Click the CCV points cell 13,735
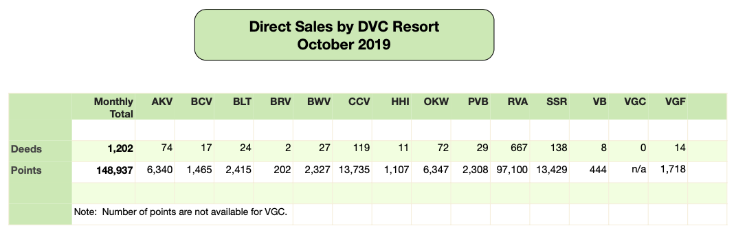 click(x=352, y=172)
